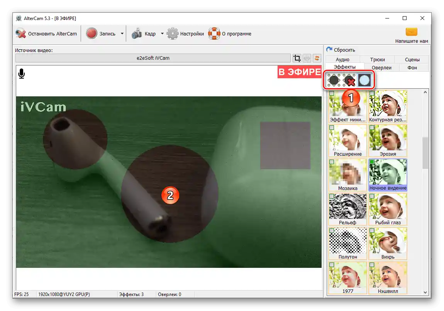
Task: Tick the Эрозия effect checkbox
Action: 372,128
